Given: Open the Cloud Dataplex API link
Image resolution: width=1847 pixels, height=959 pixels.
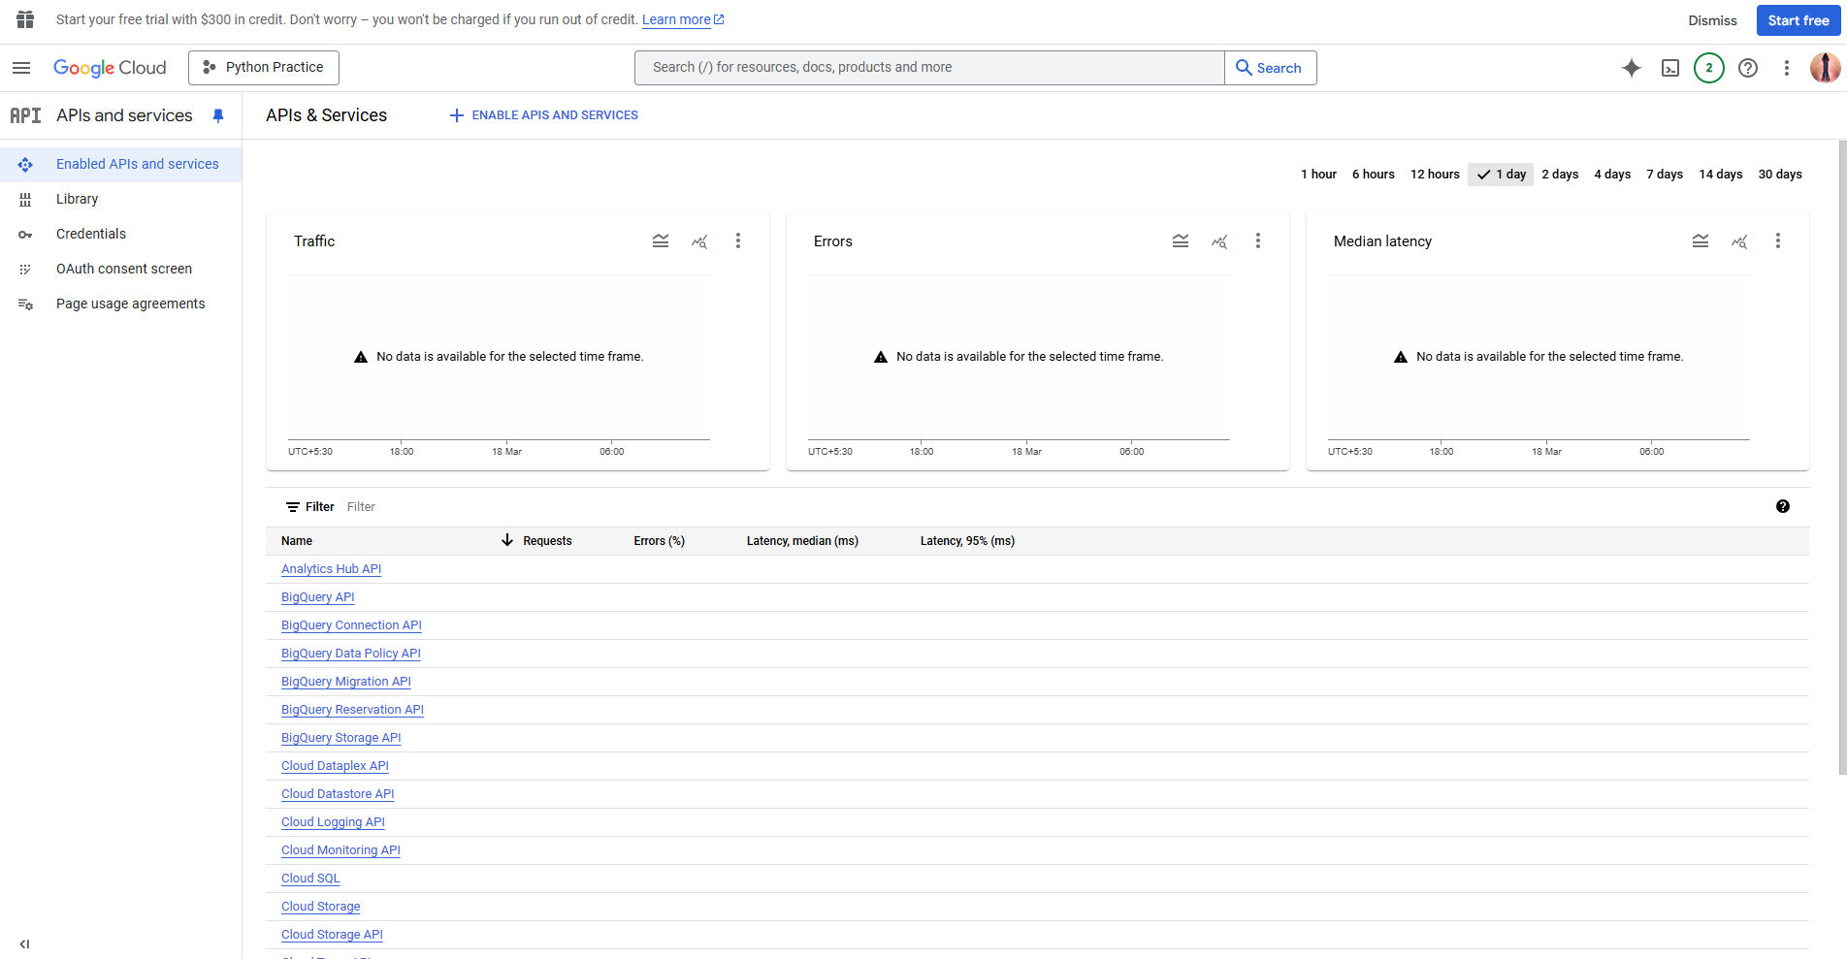Looking at the screenshot, I should 335,766.
